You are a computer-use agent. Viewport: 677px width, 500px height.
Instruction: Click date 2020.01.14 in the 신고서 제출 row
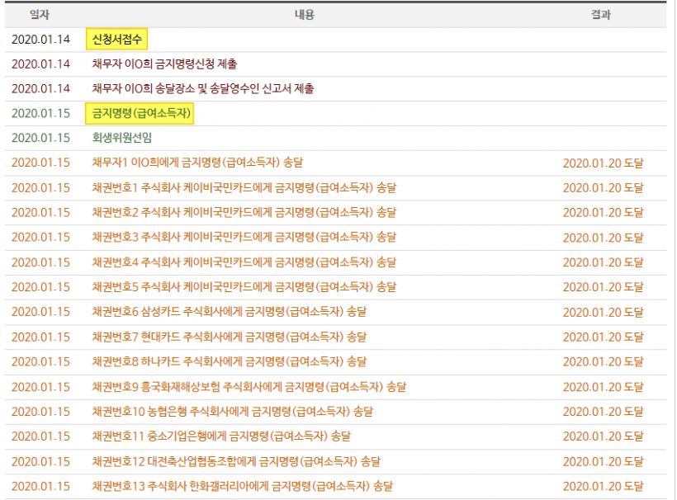point(40,88)
